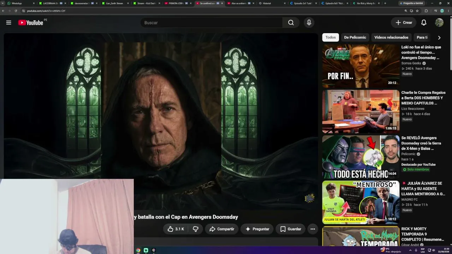Screen dimensions: 452x254
Task: Open the Chrome three-dot menu
Action: click(x=448, y=11)
